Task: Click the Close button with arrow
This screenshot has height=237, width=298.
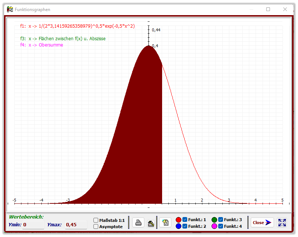Action: pyautogui.click(x=262, y=223)
